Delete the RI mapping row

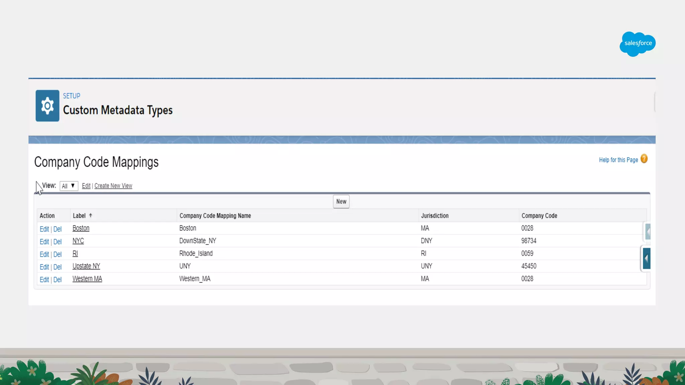point(58,254)
